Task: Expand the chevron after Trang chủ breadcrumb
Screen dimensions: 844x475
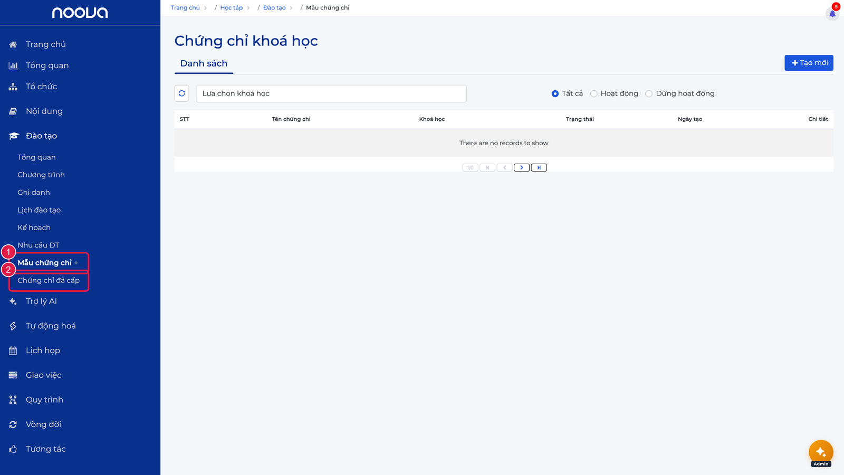Action: point(206,8)
